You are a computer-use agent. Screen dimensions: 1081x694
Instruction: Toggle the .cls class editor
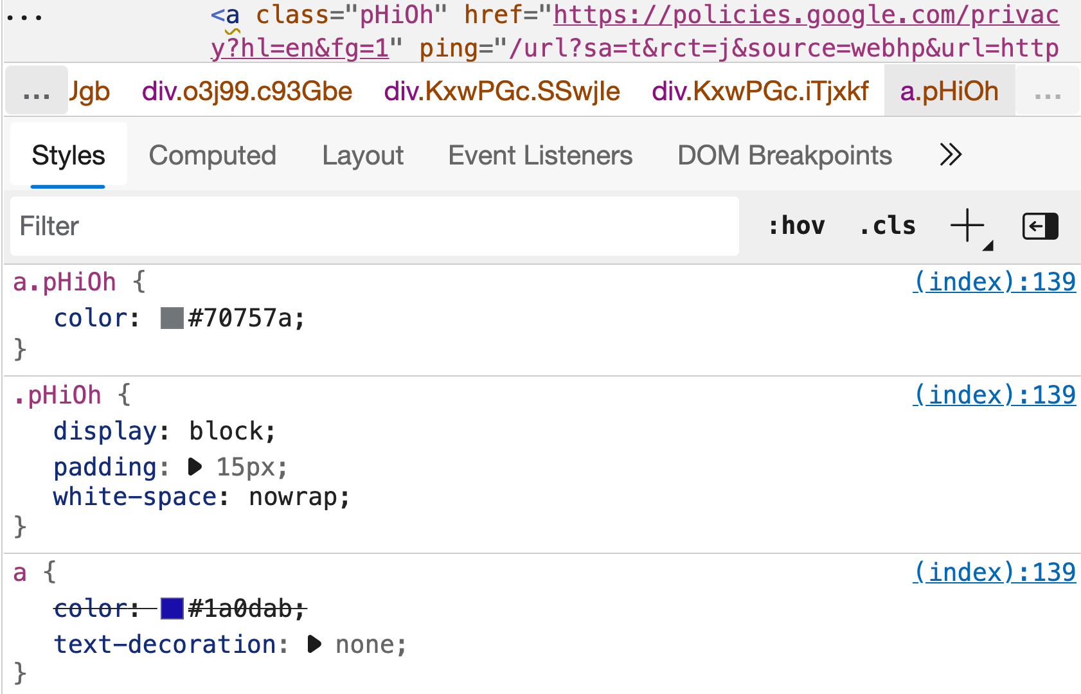(888, 226)
